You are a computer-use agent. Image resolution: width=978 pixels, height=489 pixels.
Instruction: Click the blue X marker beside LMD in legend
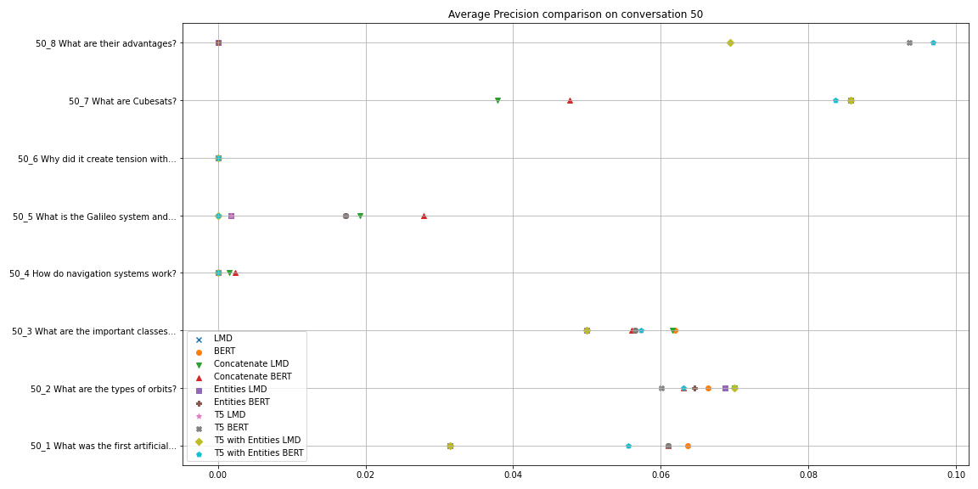[199, 339]
